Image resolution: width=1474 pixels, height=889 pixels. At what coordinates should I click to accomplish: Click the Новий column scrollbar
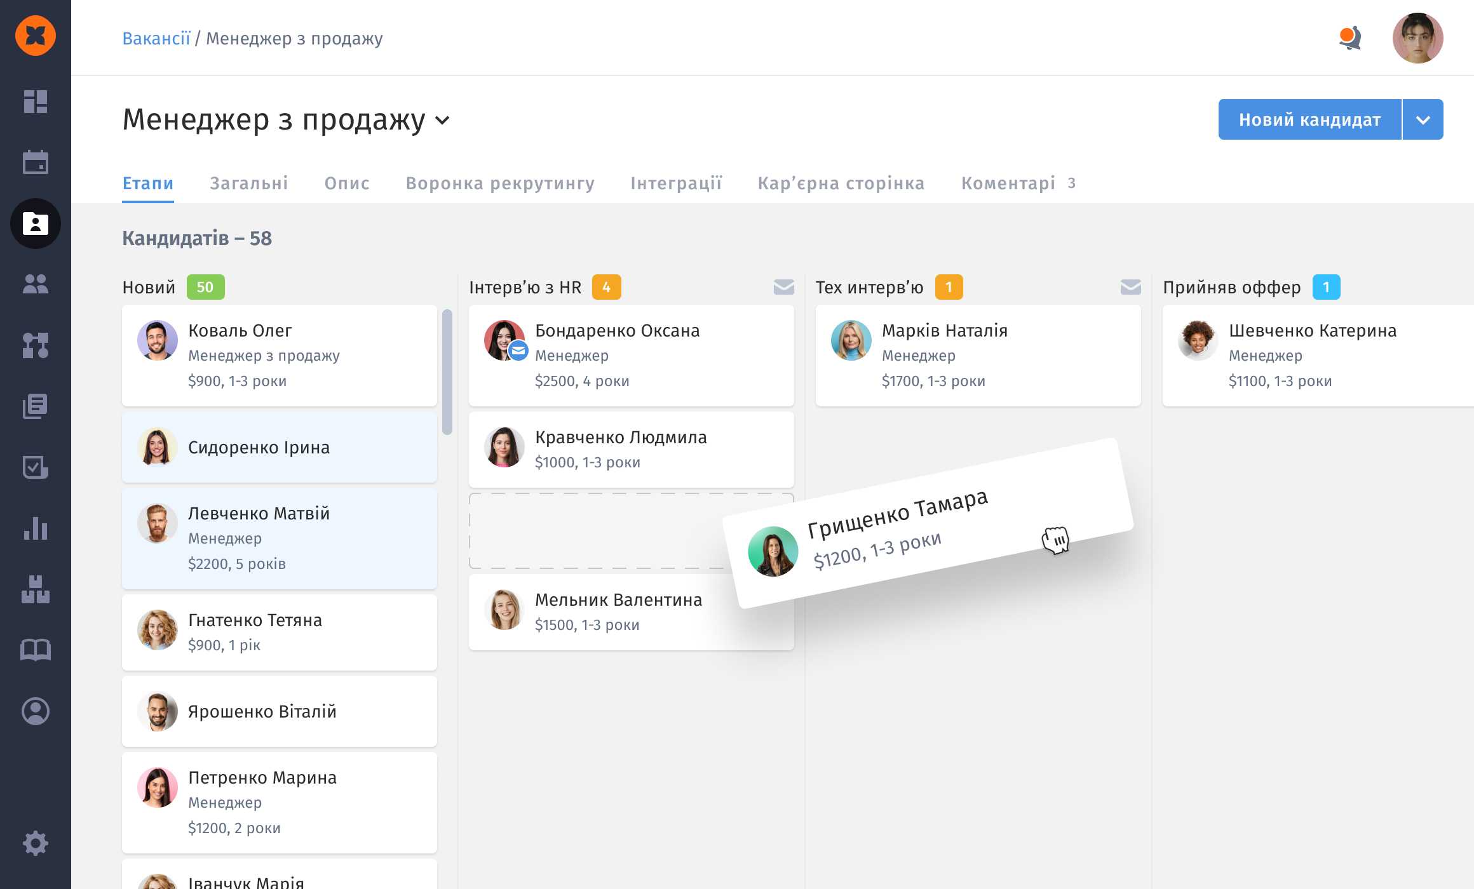click(447, 371)
